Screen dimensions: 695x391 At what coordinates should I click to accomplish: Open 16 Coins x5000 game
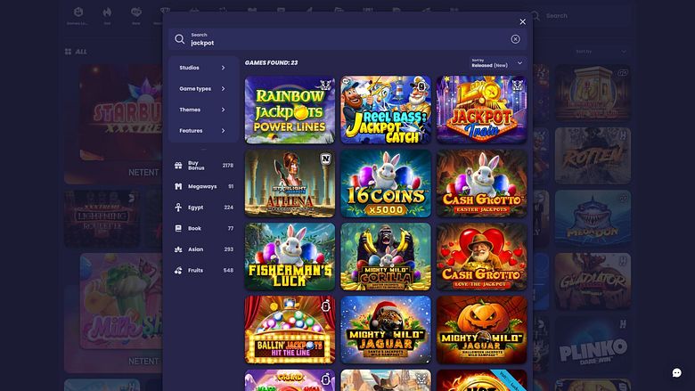[386, 183]
